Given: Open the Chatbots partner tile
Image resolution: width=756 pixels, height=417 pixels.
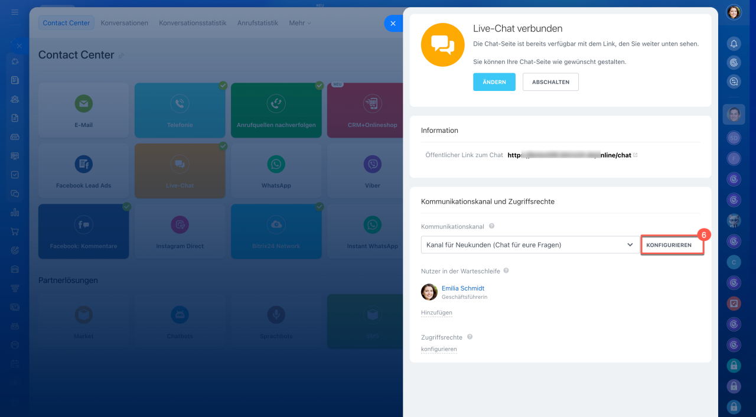Looking at the screenshot, I should (180, 321).
